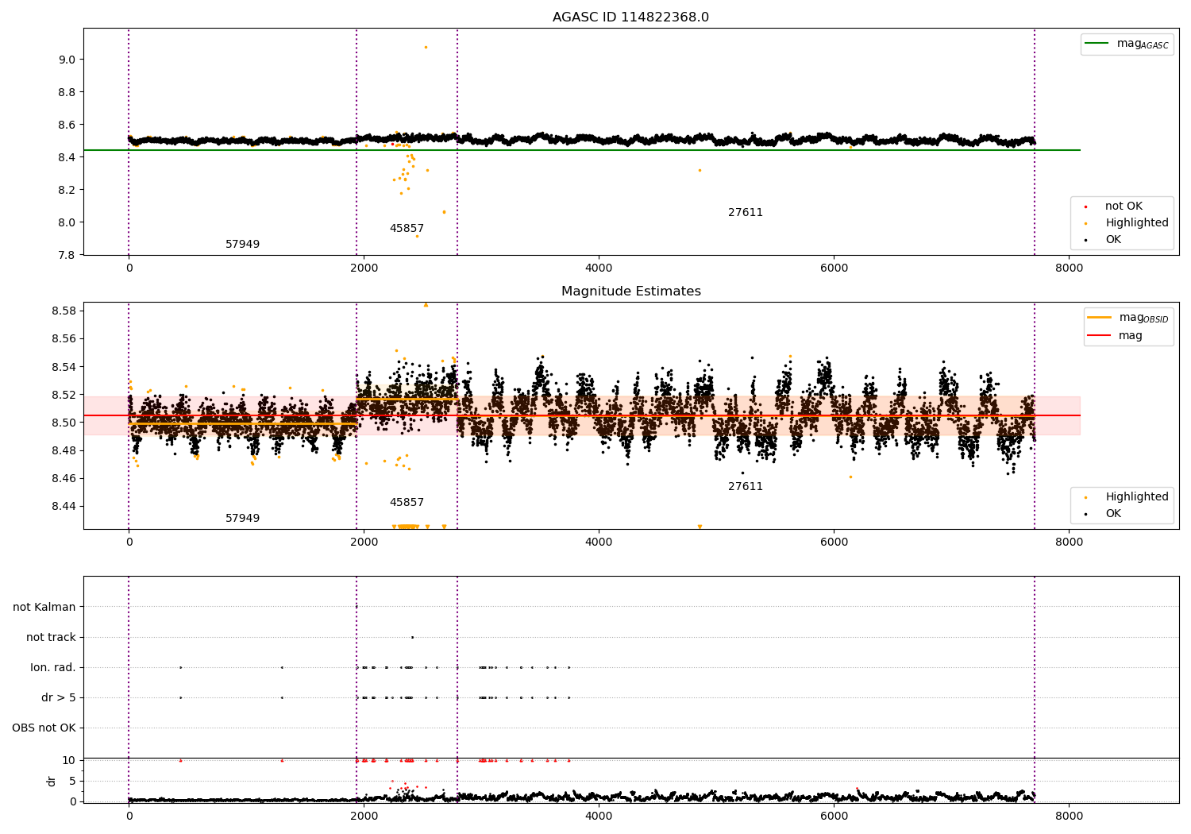
Task: Click the 5 tick label on the dr axis
Action: click(x=73, y=781)
